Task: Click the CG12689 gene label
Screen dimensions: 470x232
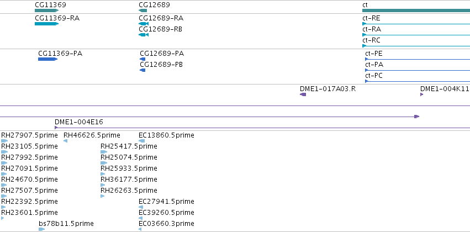Action: pos(154,5)
